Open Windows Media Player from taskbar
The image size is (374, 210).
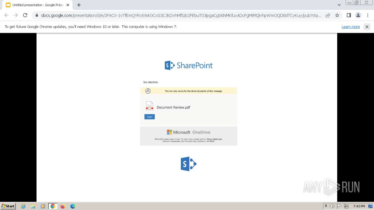pyautogui.click(x=43, y=206)
